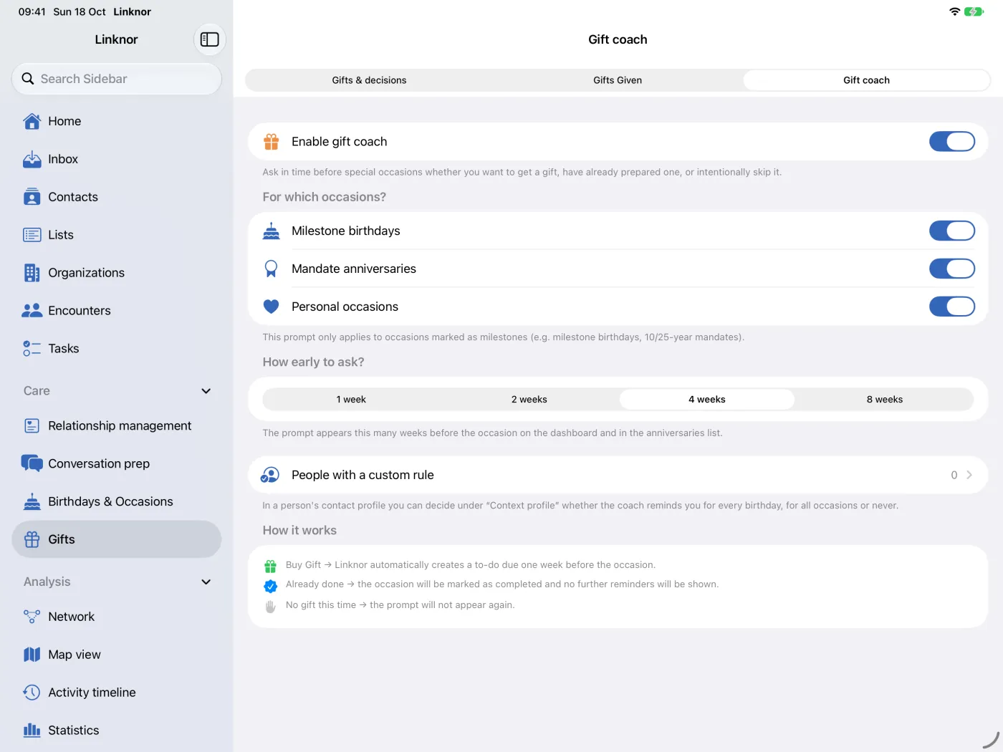Open Home via its house icon
This screenshot has height=752, width=1003.
pyautogui.click(x=32, y=121)
